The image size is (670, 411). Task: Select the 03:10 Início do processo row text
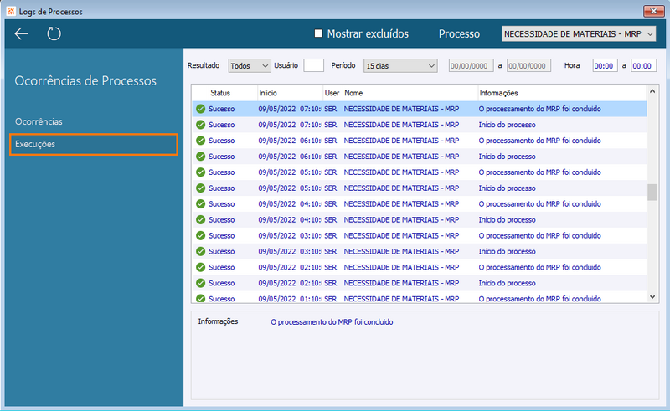point(507,251)
